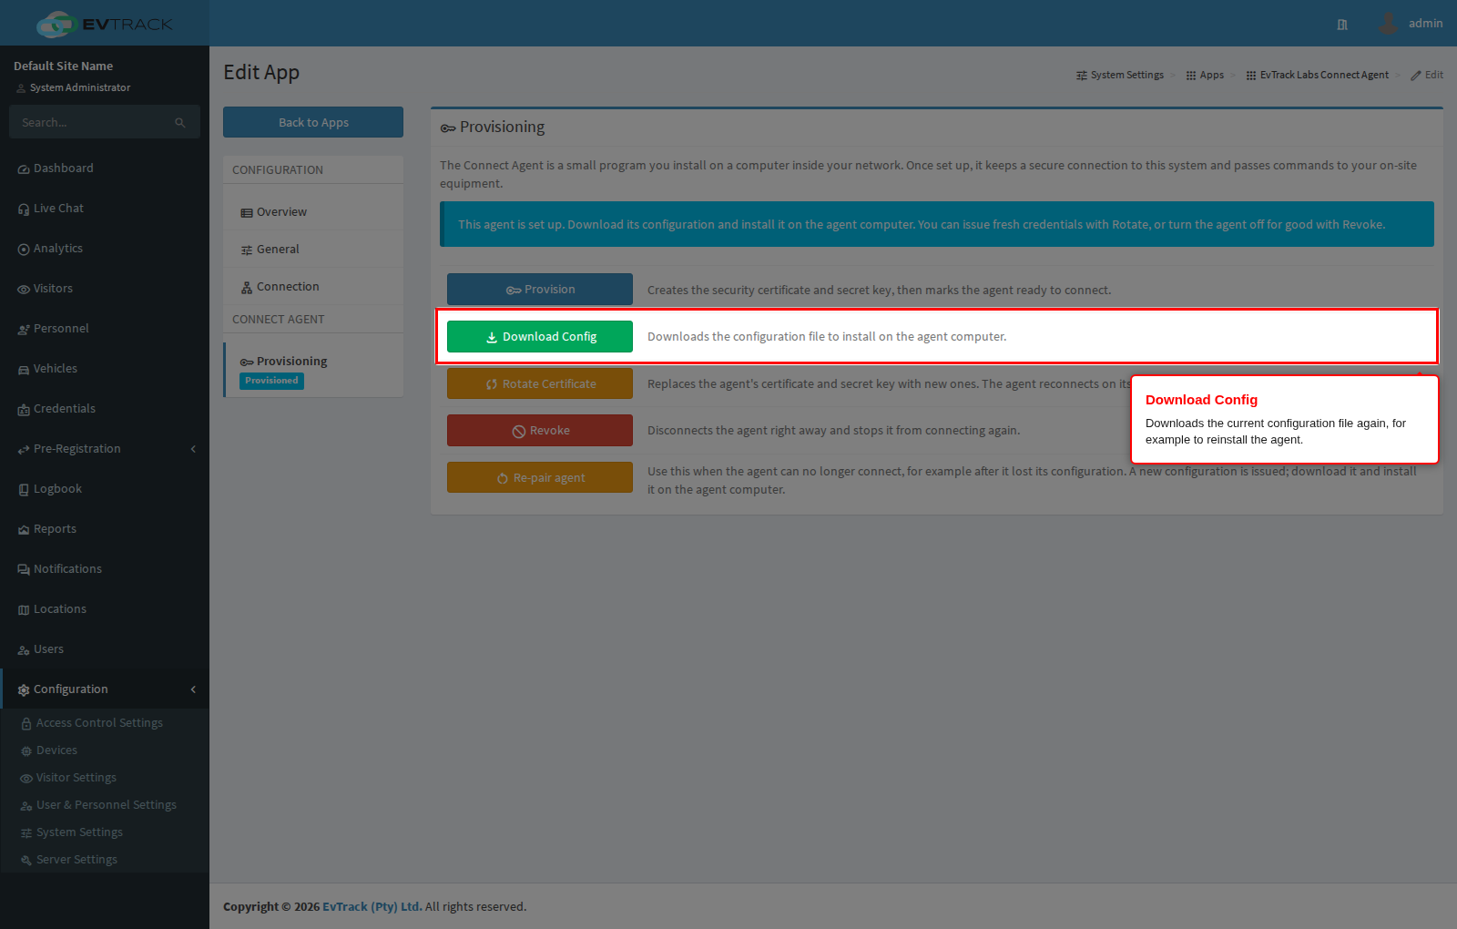Click the Back to Apps button
The height and width of the screenshot is (929, 1457).
(x=313, y=122)
